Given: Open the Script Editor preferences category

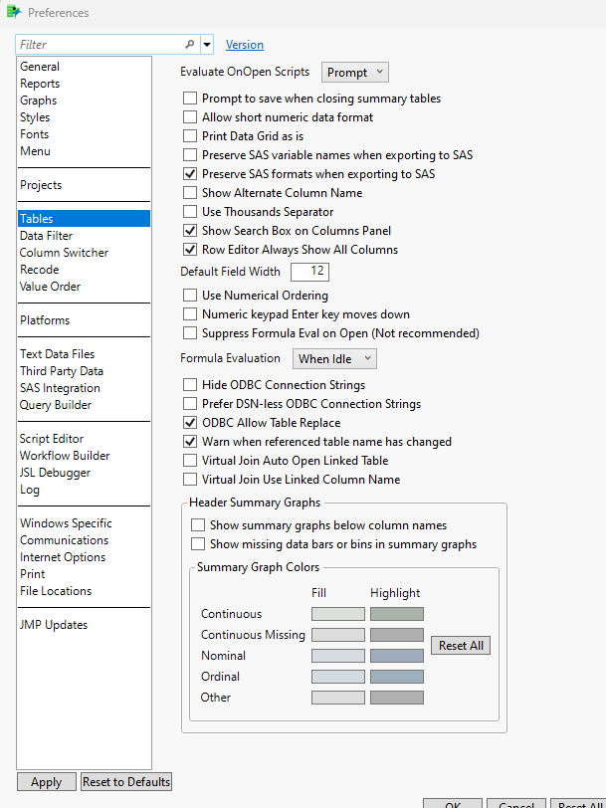Looking at the screenshot, I should tap(52, 439).
